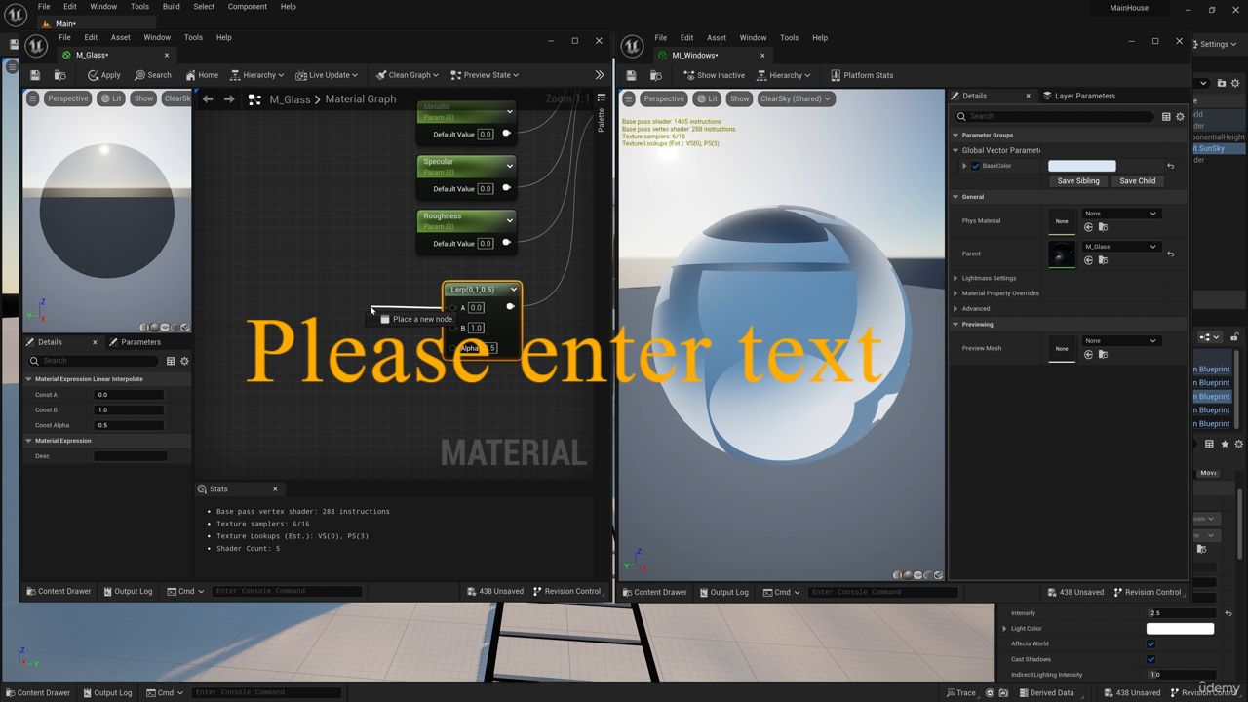Click the Save Sibling button

pyautogui.click(x=1077, y=180)
